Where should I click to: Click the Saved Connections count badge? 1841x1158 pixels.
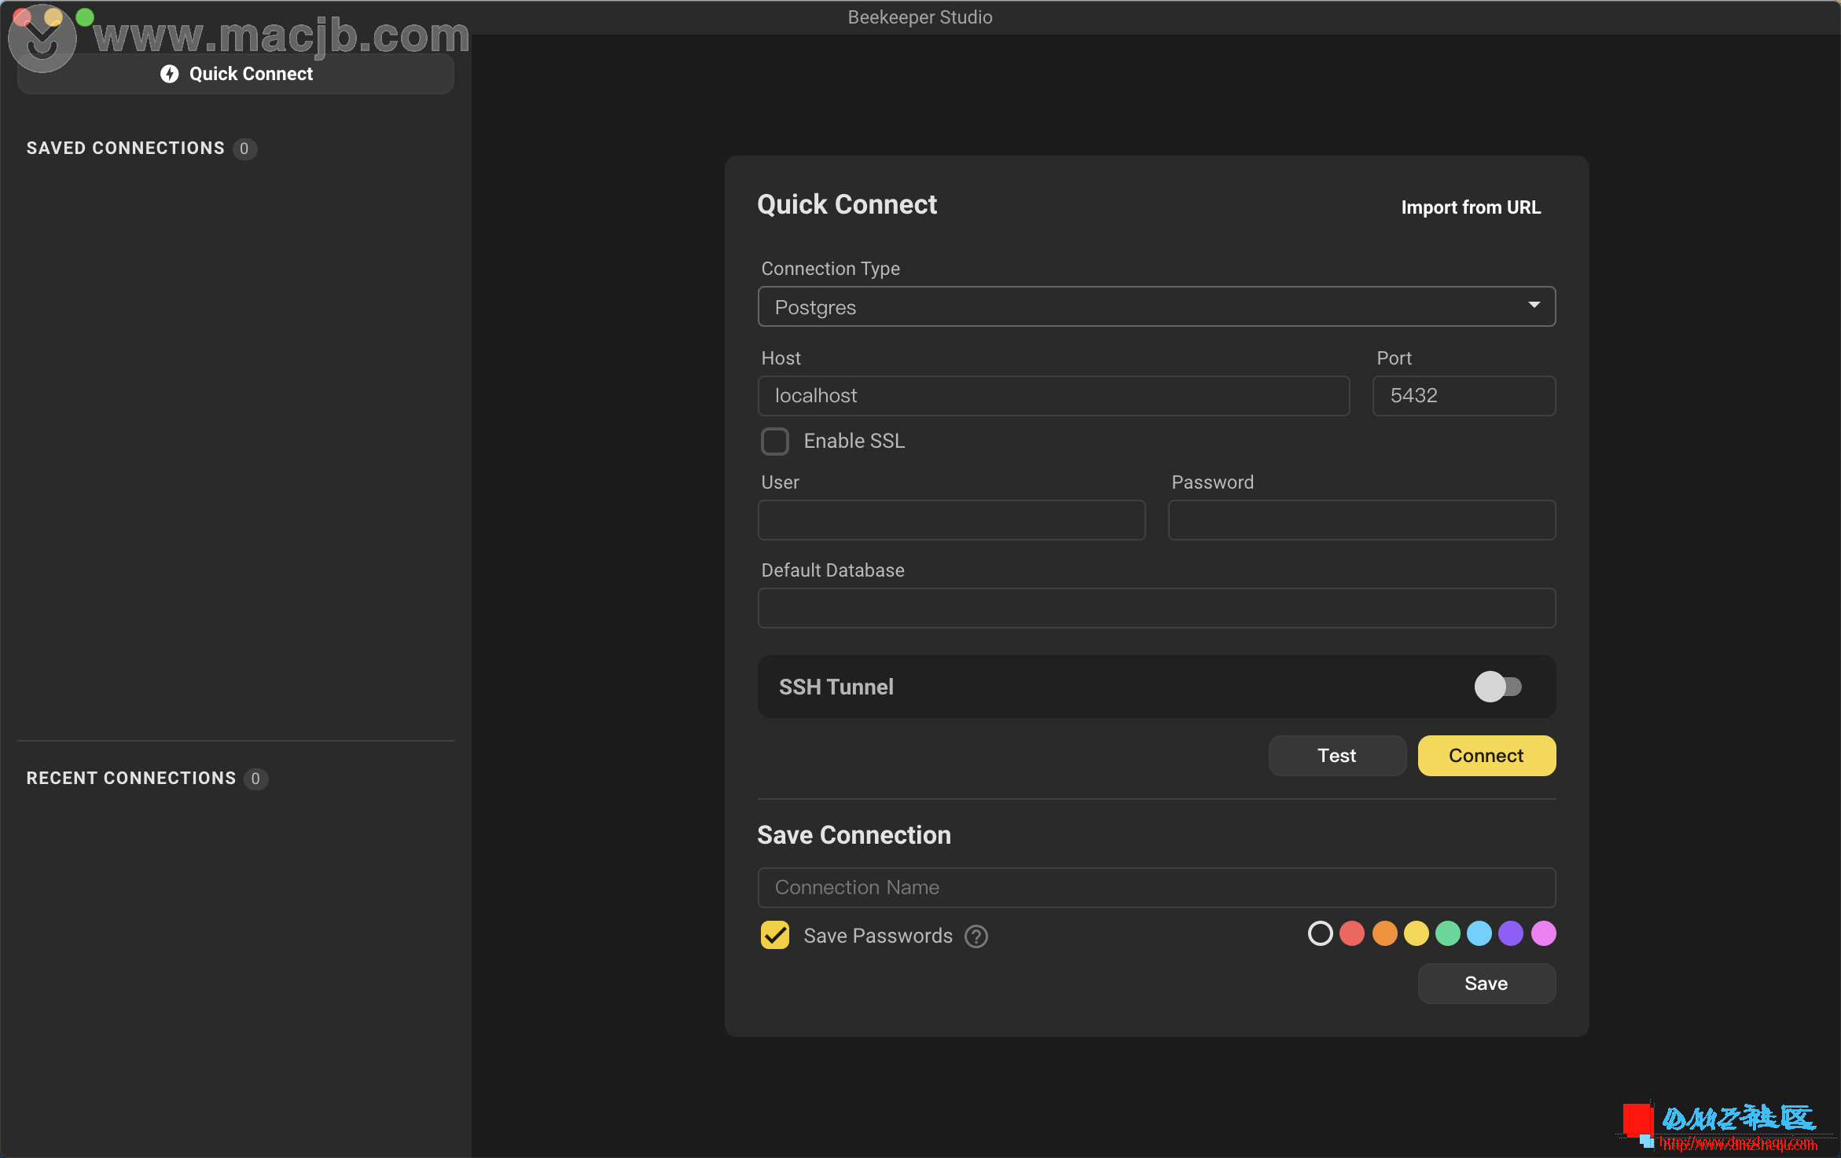(244, 148)
